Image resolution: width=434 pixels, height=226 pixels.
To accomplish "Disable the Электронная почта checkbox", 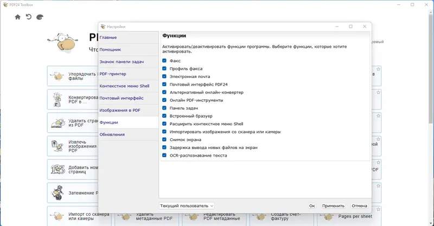I will (164, 76).
